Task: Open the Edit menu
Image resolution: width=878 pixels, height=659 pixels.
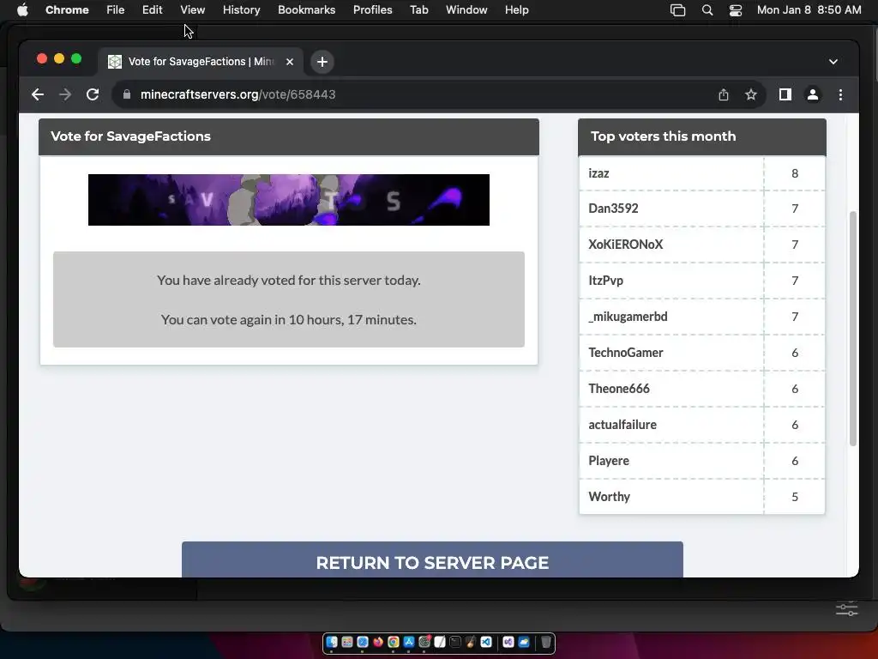Action: (152, 9)
